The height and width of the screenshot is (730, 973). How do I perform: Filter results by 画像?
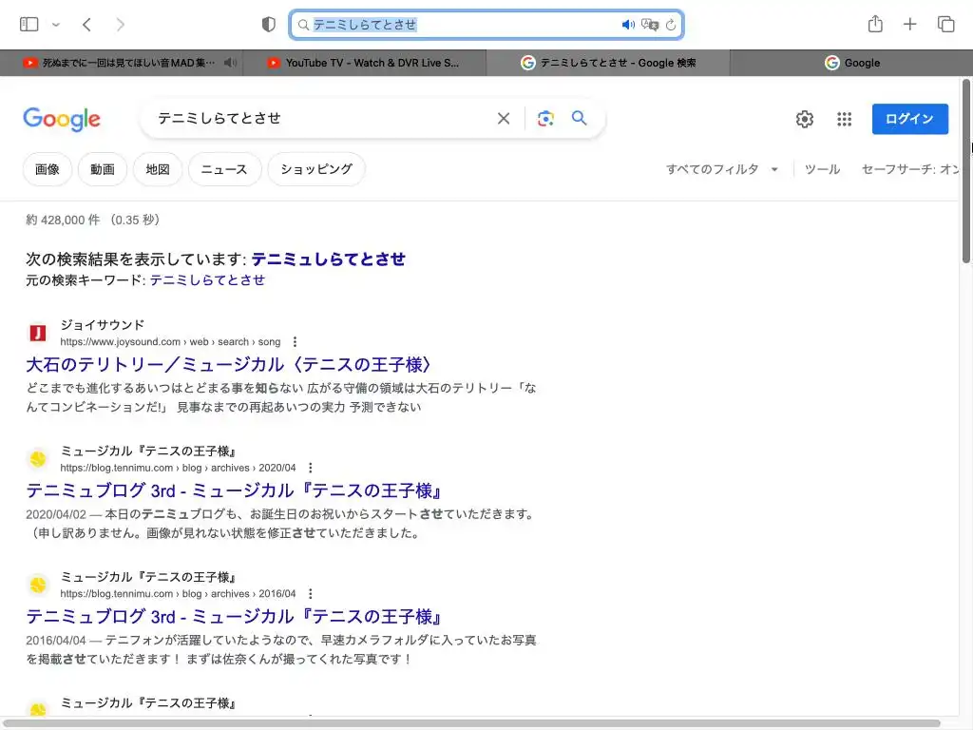pyautogui.click(x=48, y=169)
